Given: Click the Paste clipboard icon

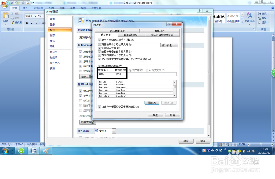Looking at the screenshot, I should [x=5, y=15].
